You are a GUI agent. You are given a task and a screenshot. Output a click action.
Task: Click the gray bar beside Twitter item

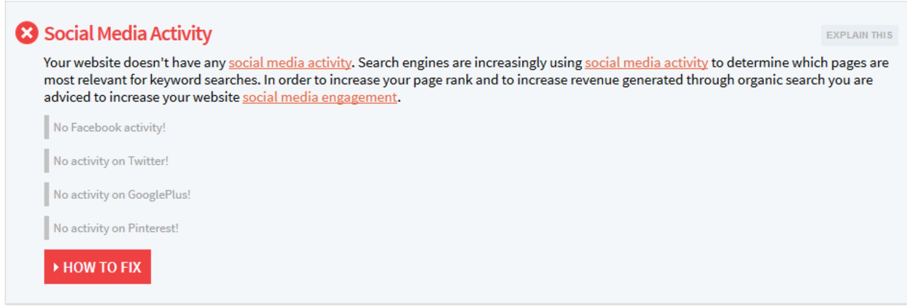click(47, 161)
